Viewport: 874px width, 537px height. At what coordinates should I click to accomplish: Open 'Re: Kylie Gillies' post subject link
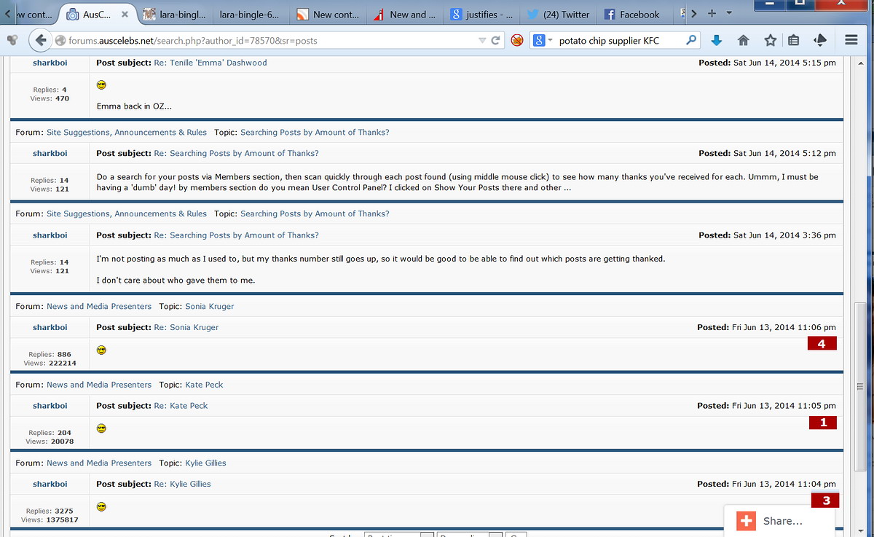coord(182,484)
